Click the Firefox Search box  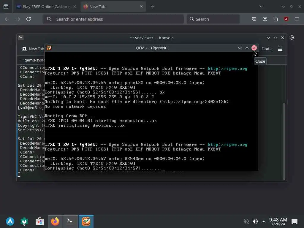[213, 19]
